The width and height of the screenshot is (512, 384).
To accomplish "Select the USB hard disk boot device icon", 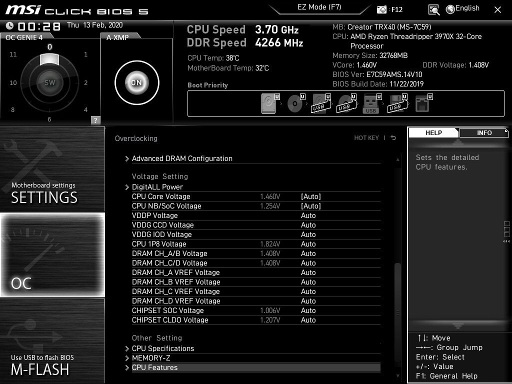I will (x=321, y=103).
